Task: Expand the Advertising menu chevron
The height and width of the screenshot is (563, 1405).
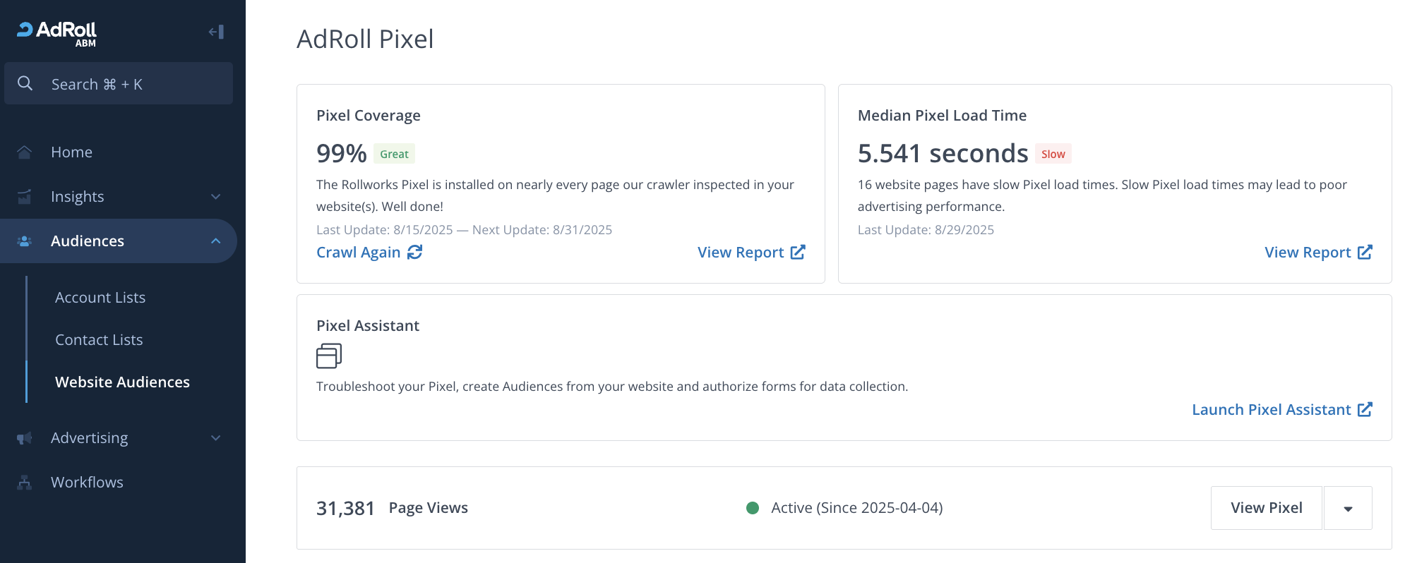Action: click(216, 438)
